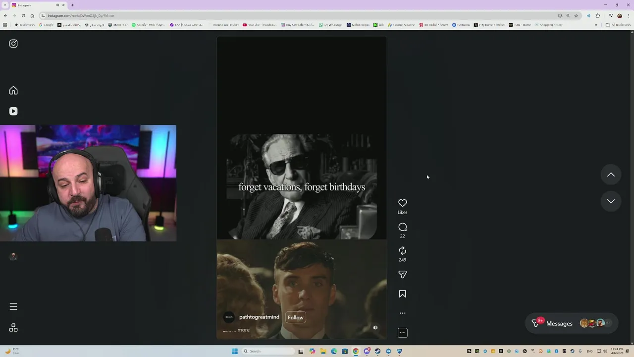Open a new browser tab

point(72,5)
